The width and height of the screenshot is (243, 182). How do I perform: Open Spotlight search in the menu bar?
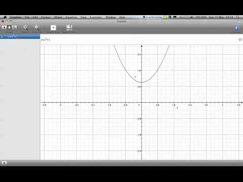pos(238,17)
